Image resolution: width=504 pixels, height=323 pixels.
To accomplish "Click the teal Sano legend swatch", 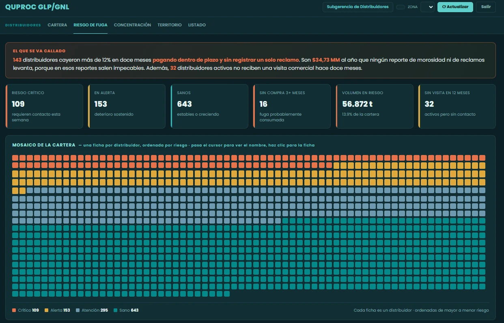I will (115, 310).
